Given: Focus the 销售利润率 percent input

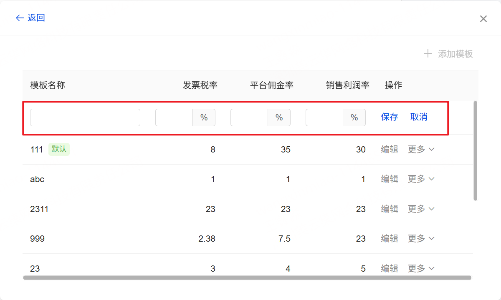Looking at the screenshot, I should (324, 117).
